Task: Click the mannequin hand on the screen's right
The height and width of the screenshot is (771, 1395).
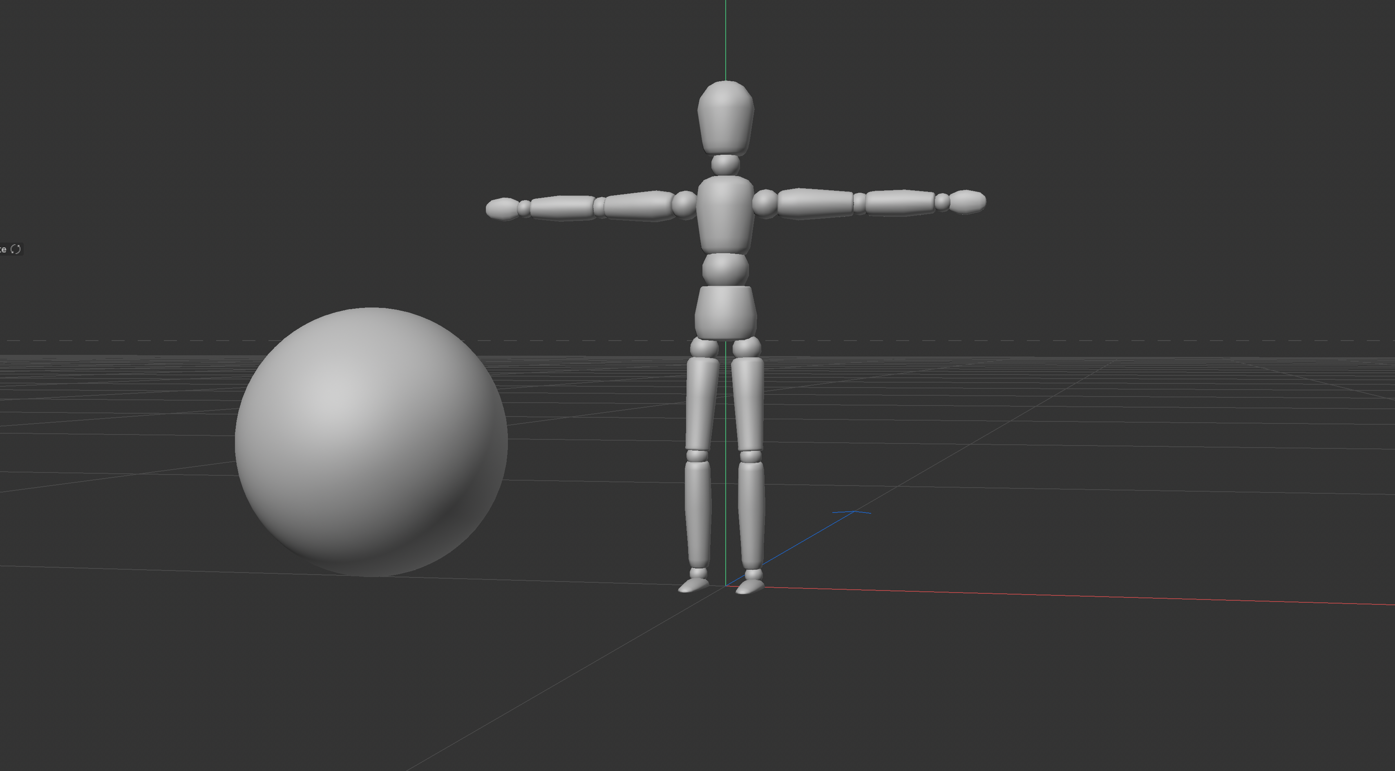Action: click(x=968, y=202)
